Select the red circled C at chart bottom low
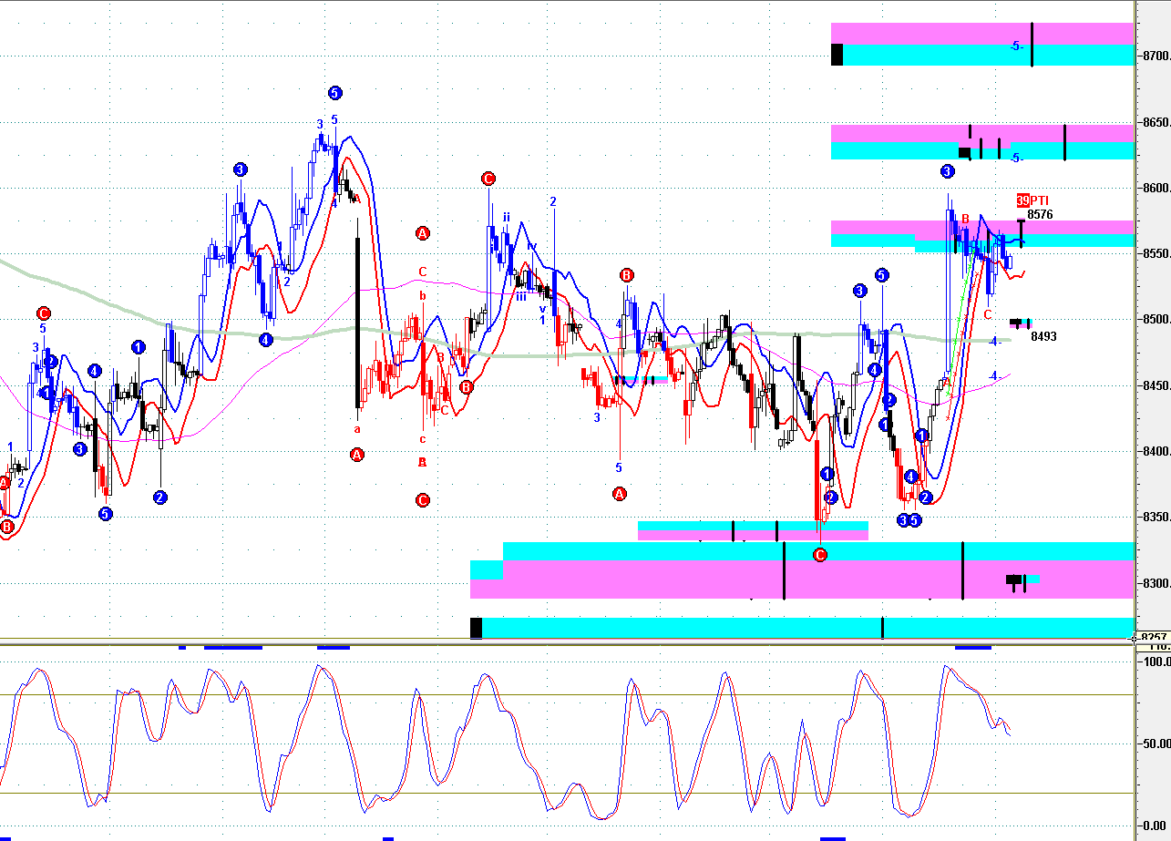This screenshot has width=1171, height=841. (819, 555)
